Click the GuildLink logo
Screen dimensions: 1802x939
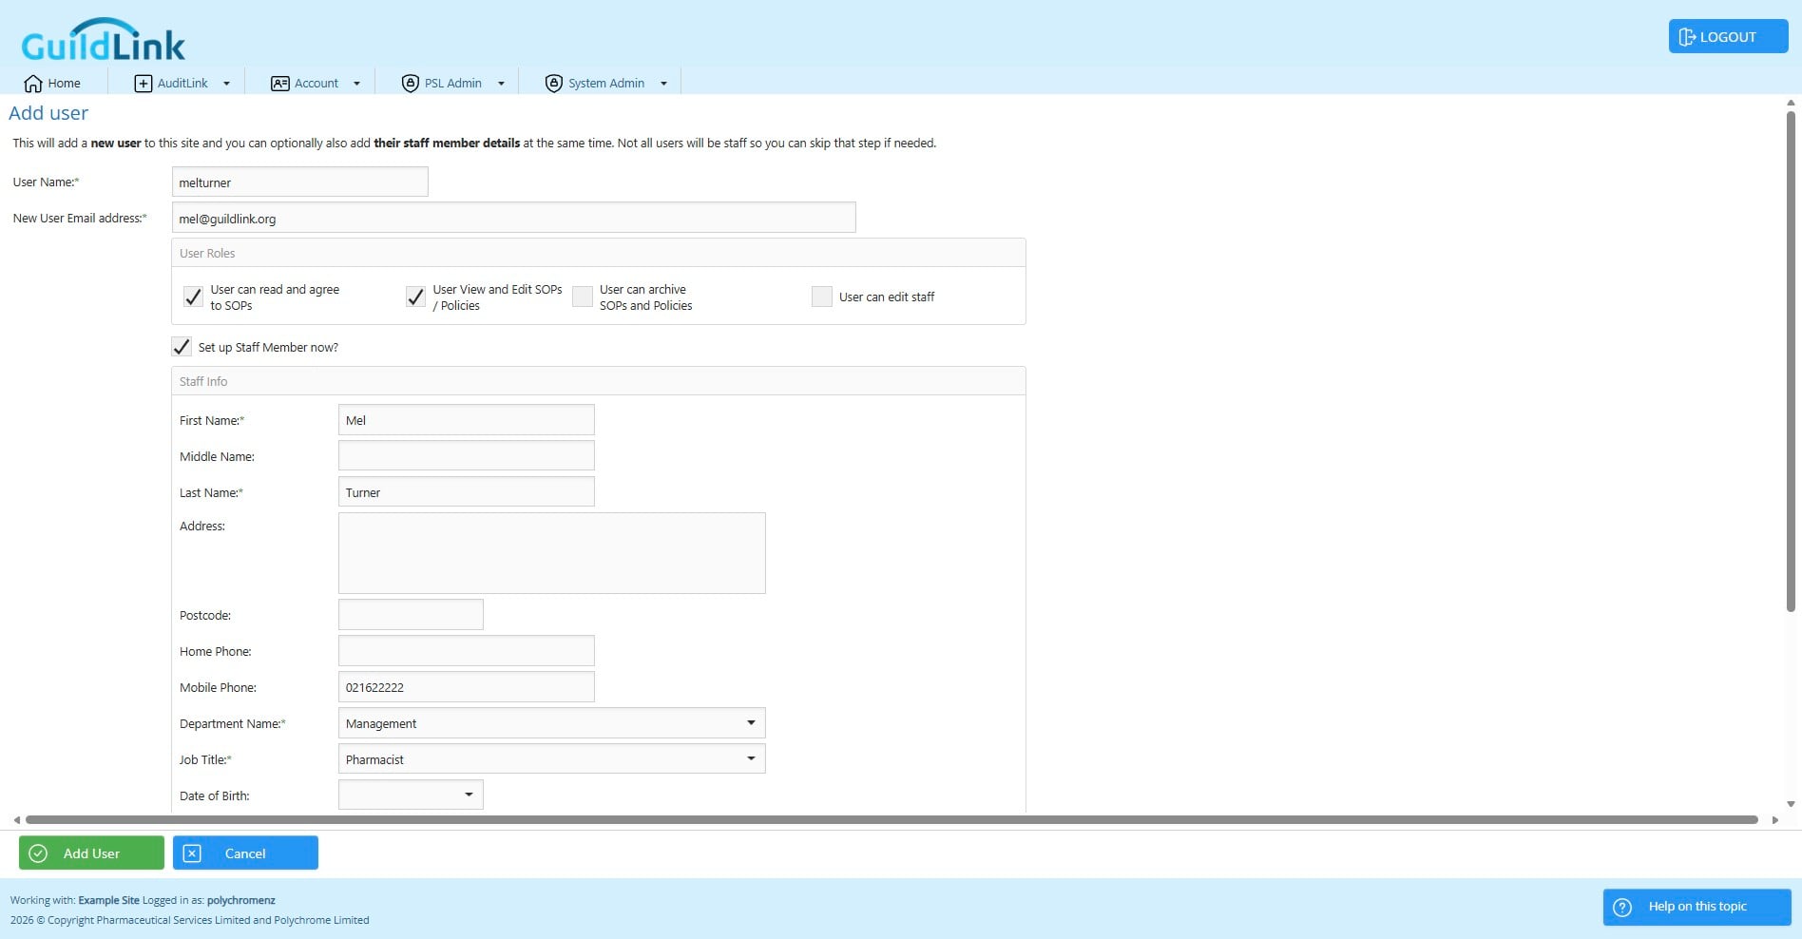pyautogui.click(x=103, y=40)
